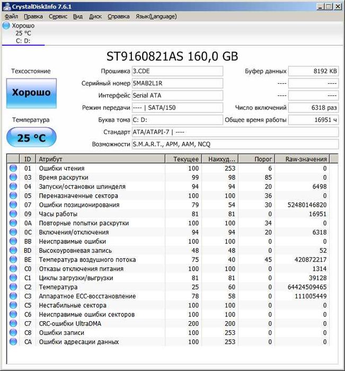This screenshot has width=345, height=371.
Task: Click raw value 420872217
Action: [311, 260]
